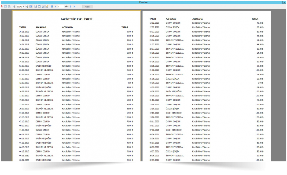Go to the next page
The height and width of the screenshot is (175, 287).
click(71, 6)
